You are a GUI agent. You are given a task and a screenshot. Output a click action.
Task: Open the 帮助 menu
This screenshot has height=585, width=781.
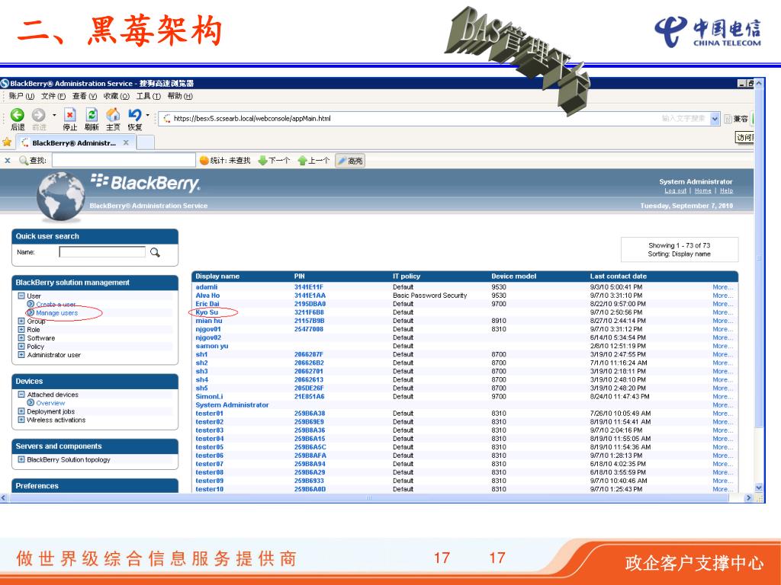[180, 96]
